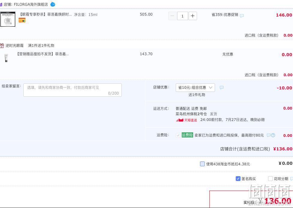This screenshot has width=293, height=208.
Task: Click the 净含量: 15ml specification text
Action: tap(85, 15)
